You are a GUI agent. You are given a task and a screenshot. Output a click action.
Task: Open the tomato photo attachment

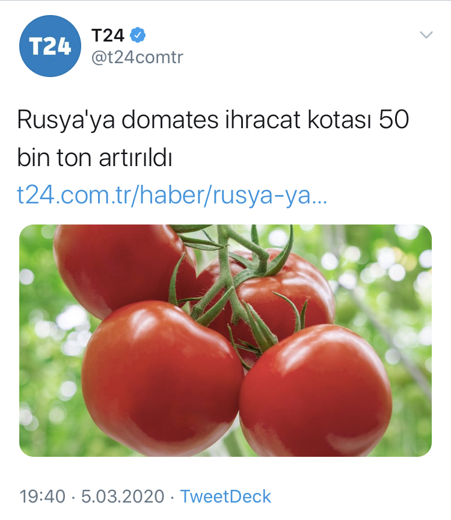tap(226, 341)
